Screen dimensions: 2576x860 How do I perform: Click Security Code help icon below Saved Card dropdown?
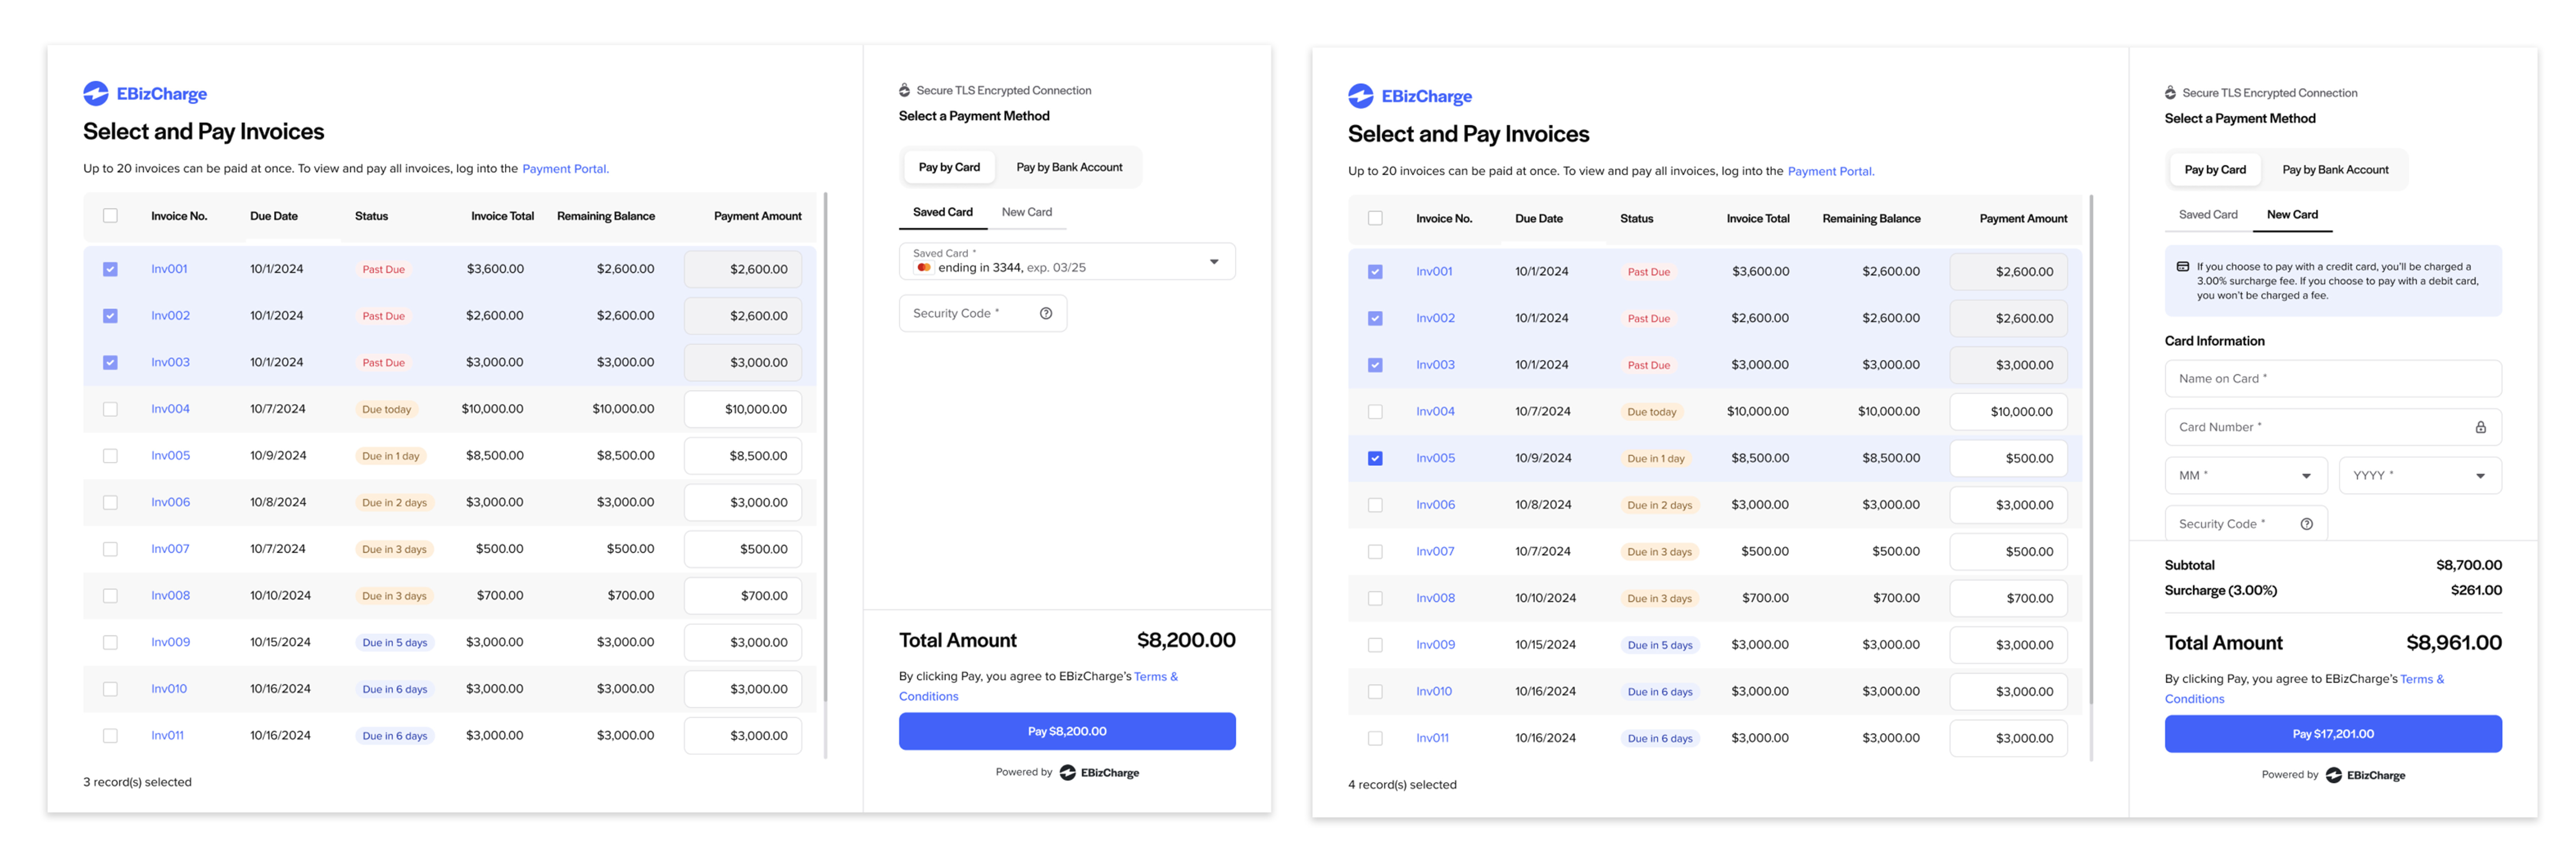click(1045, 313)
